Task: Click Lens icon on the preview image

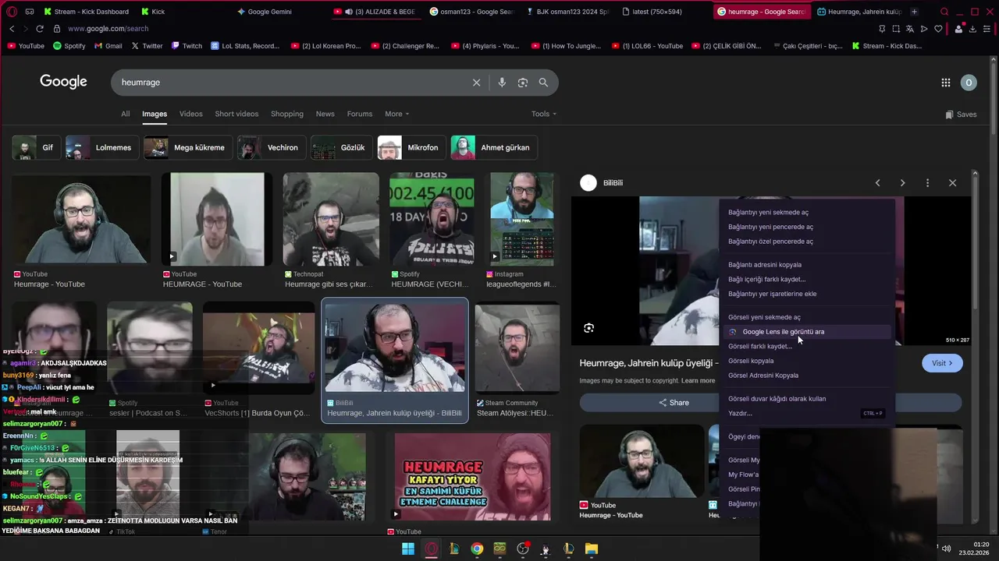Action: click(589, 328)
